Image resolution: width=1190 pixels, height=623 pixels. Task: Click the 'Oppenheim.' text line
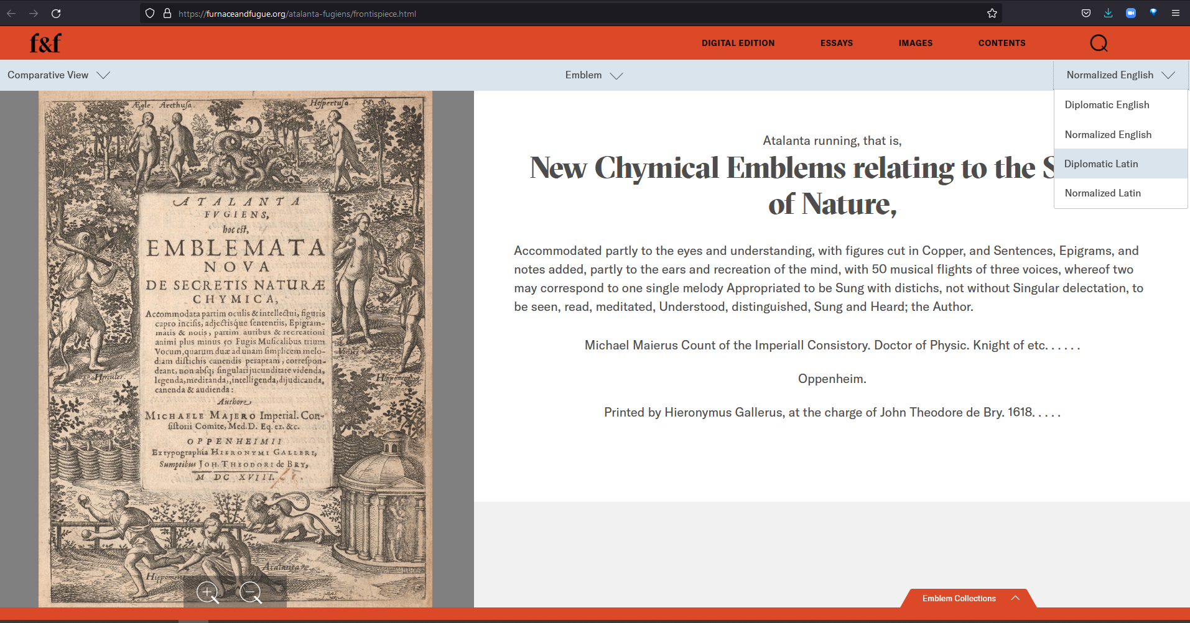[x=832, y=379]
